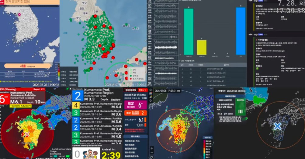
Task: Click the 트리거관측소 red legend entry
Action: 137,79
